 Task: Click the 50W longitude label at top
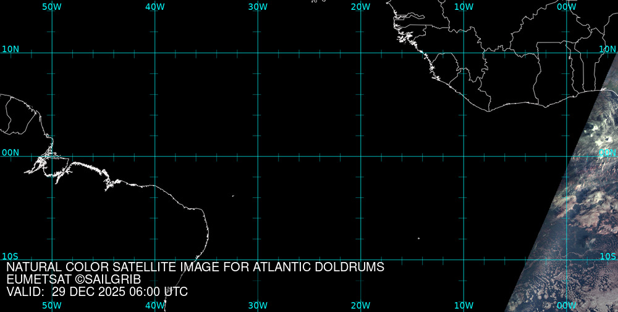(52, 6)
